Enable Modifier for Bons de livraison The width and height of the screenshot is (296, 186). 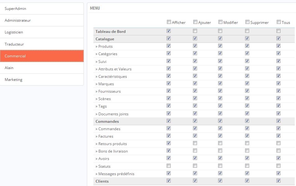click(220, 151)
